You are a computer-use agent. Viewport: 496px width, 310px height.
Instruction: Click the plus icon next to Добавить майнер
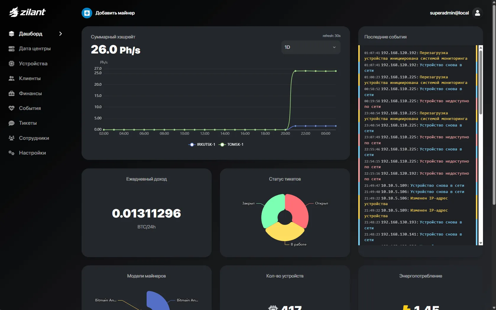pyautogui.click(x=86, y=13)
